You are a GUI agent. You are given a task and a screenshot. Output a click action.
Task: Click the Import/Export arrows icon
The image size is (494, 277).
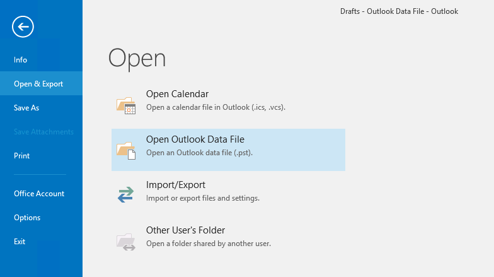pos(126,195)
